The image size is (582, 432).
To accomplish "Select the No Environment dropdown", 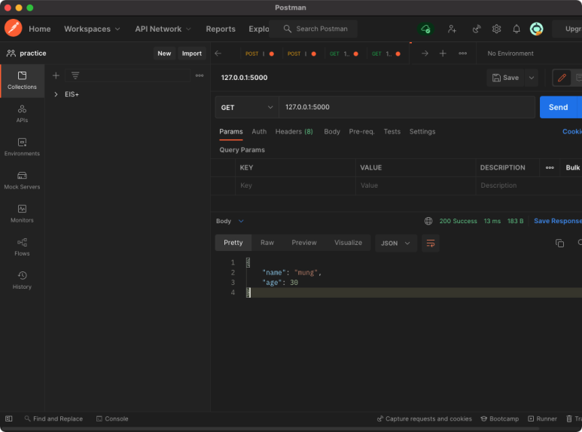I will (510, 54).
